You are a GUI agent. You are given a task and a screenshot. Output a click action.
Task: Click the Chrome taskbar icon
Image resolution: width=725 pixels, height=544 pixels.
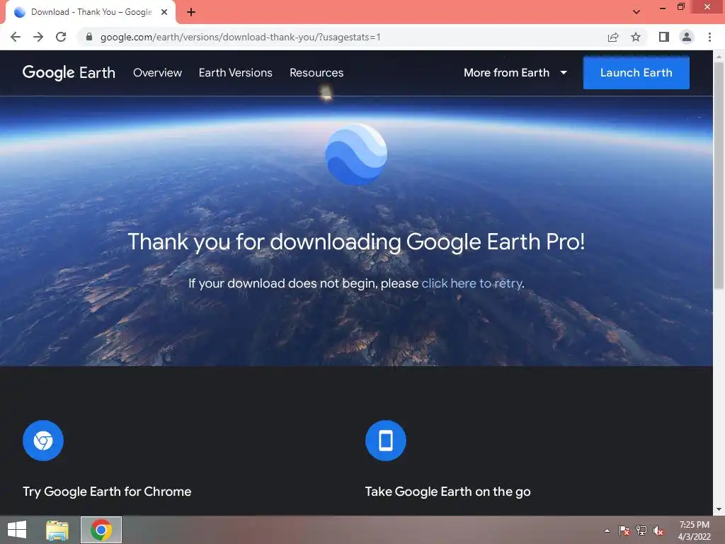coord(101,530)
